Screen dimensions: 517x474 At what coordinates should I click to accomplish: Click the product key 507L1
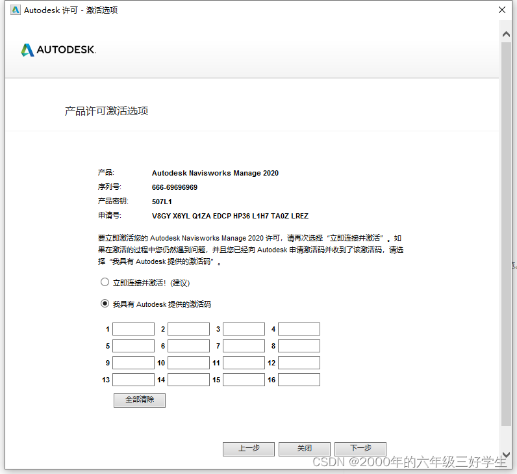162,202
